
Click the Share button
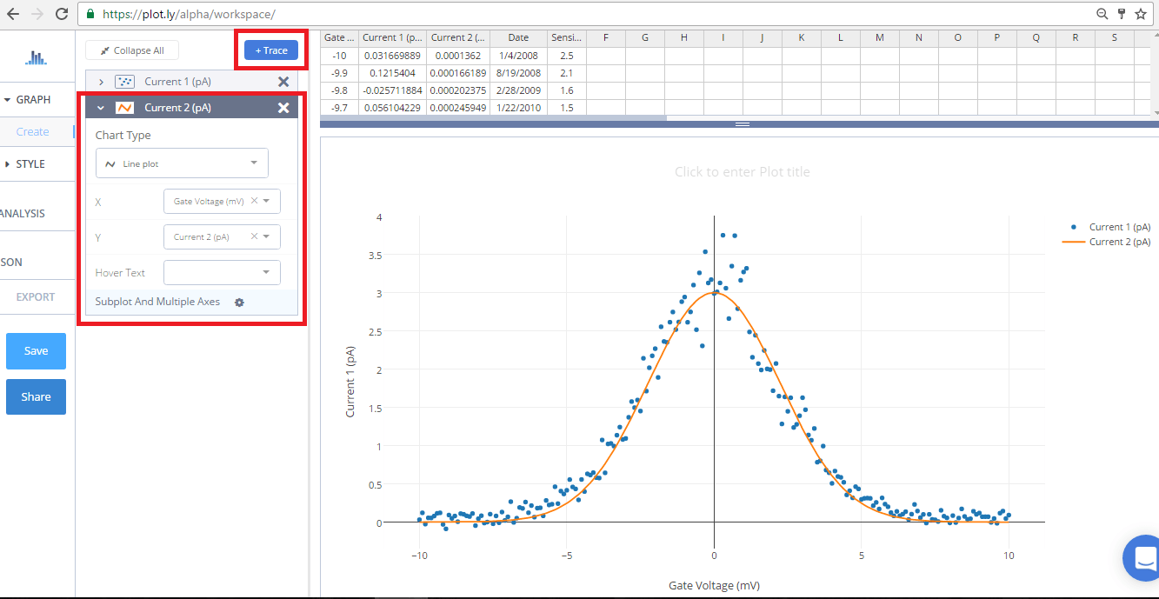point(35,396)
